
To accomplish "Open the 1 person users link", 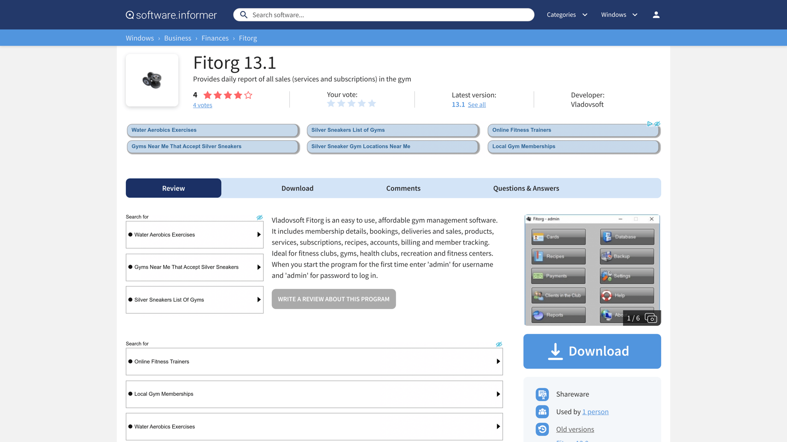I will (595, 412).
